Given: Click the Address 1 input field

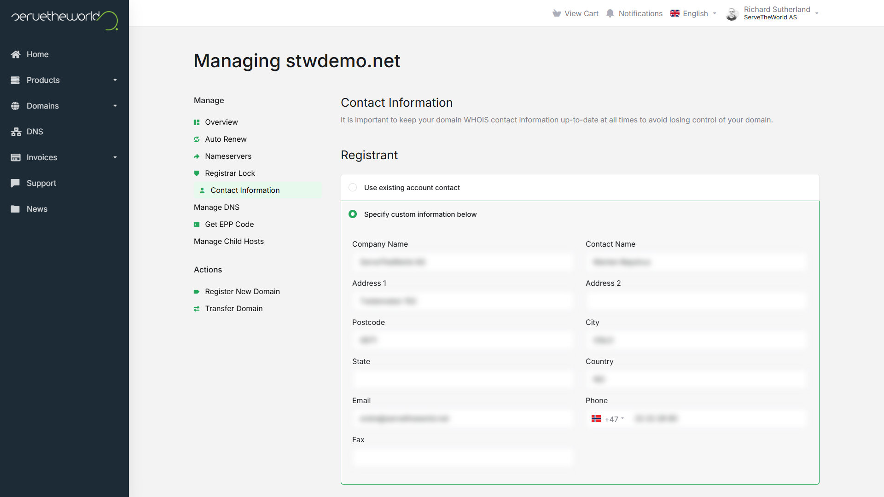Looking at the screenshot, I should pyautogui.click(x=463, y=301).
